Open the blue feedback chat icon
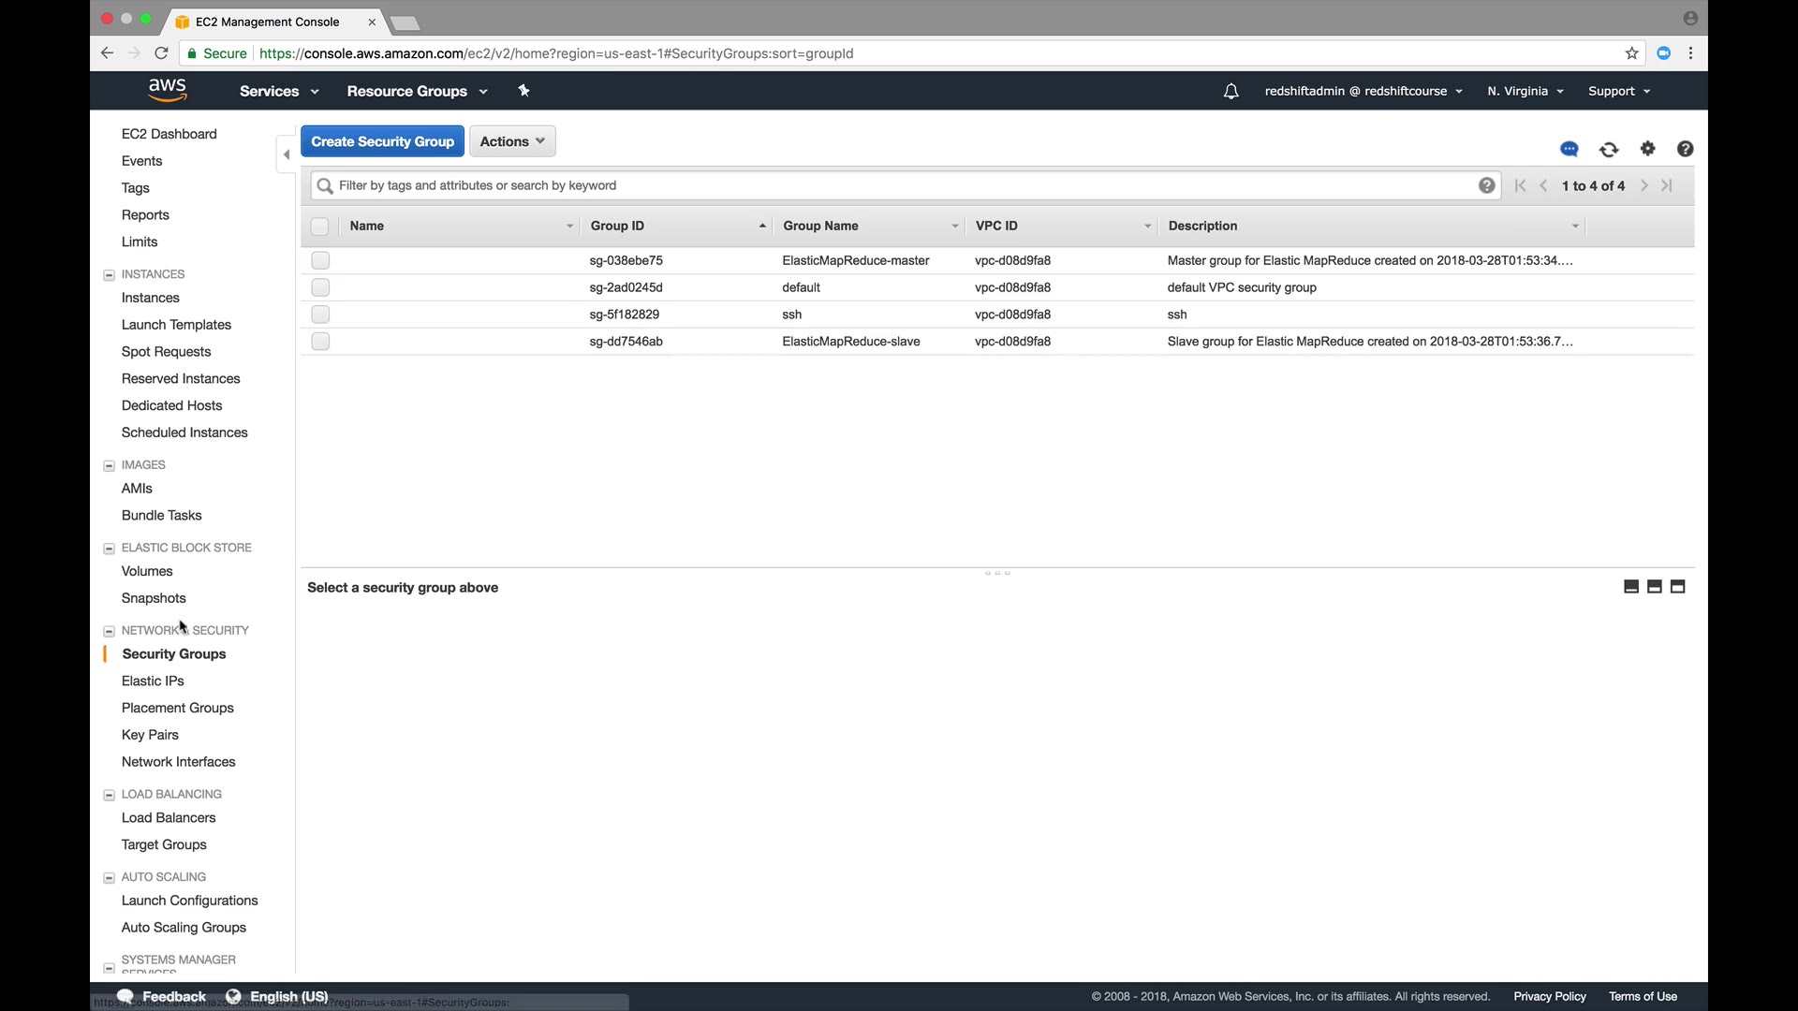Screen dimensions: 1798x1011 (1570, 149)
